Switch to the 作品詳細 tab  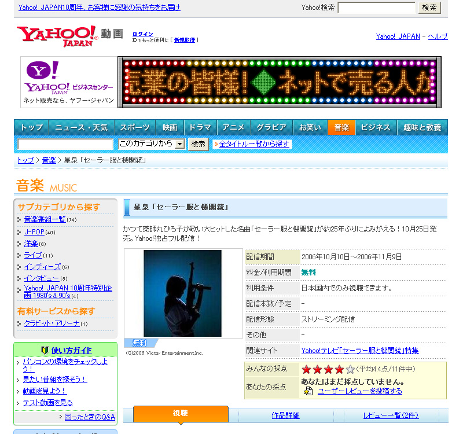(x=286, y=415)
